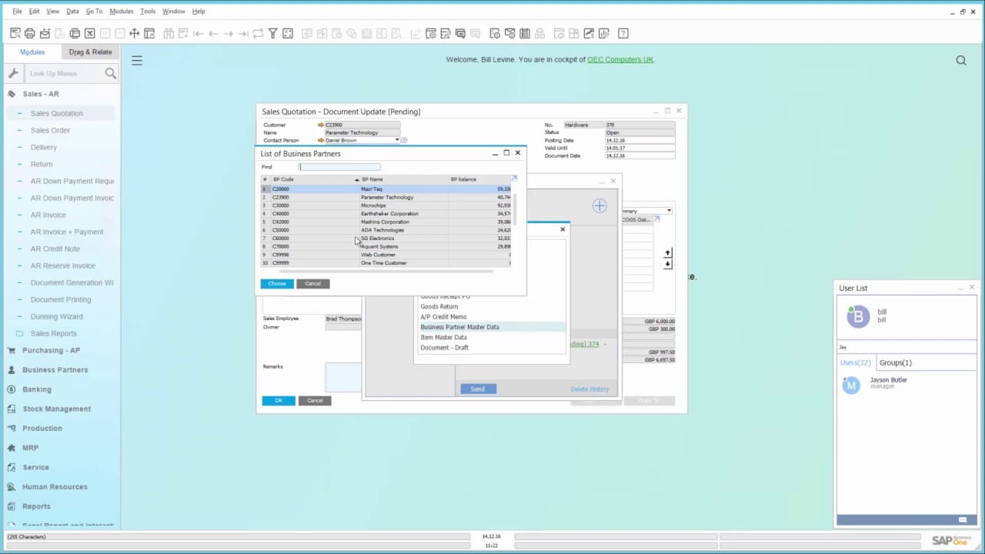Click the next record right arrow icon

coord(229,33)
